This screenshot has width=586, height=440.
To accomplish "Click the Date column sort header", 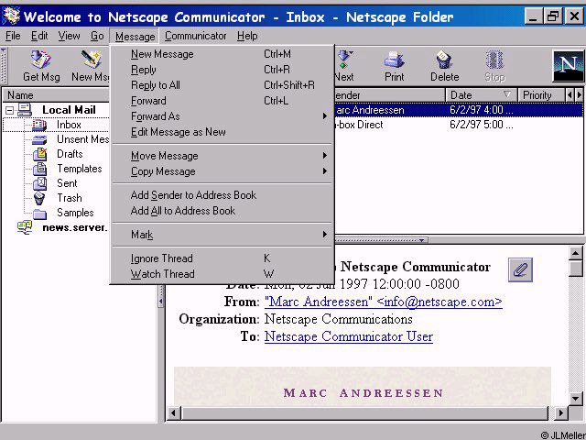I will tap(481, 95).
